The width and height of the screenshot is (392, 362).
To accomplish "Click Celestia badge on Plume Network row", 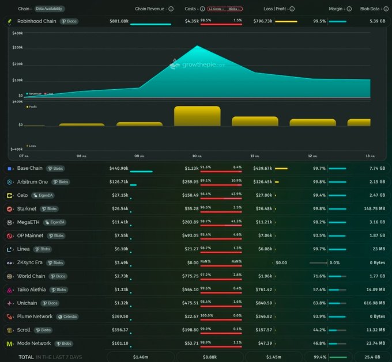I will [67, 317].
